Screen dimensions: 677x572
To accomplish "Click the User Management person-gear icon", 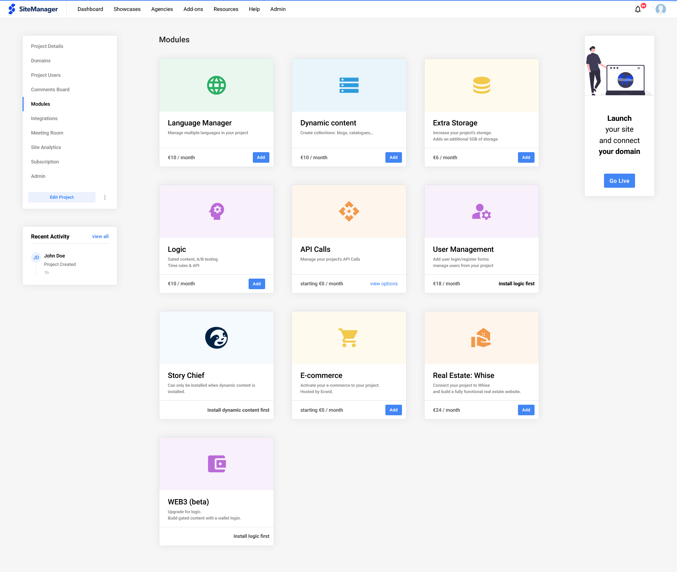I will (x=482, y=212).
